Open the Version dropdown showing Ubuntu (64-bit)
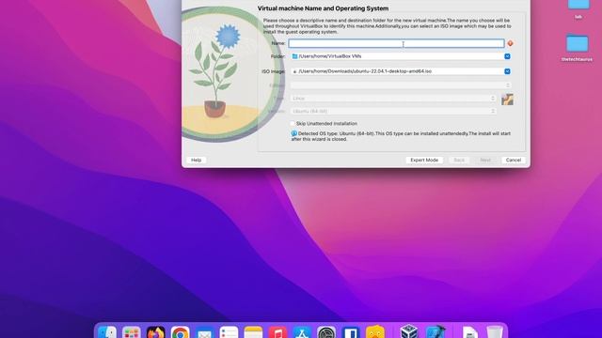602x338 pixels. (393, 111)
